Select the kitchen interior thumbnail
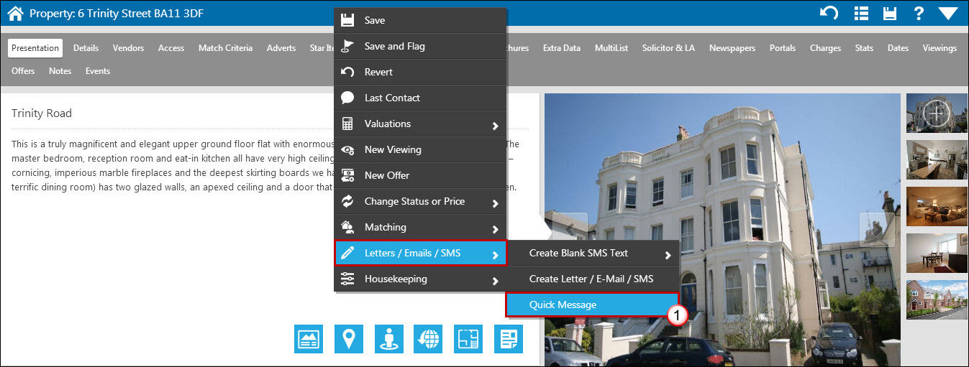 [937, 159]
